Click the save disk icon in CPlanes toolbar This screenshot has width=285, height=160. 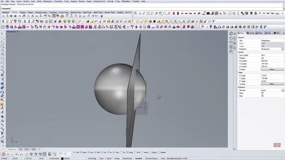click(58, 16)
